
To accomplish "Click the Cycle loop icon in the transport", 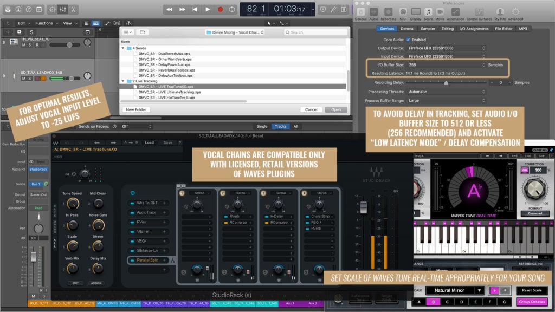I will tap(232, 9).
